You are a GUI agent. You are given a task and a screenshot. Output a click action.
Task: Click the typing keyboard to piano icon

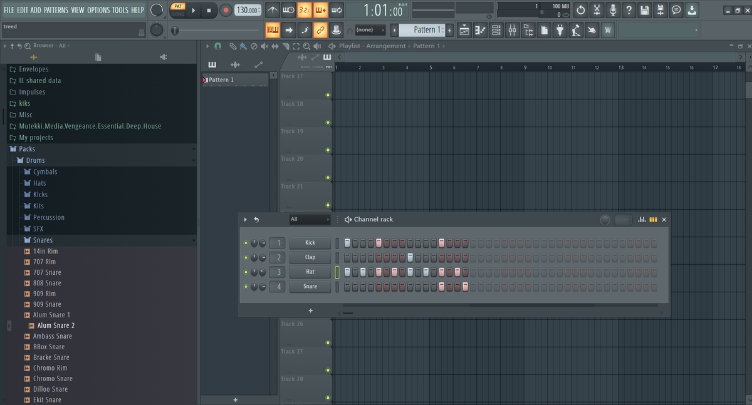pyautogui.click(x=273, y=29)
